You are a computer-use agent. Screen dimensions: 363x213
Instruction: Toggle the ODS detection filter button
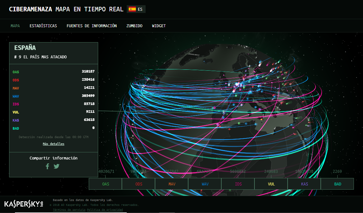click(139, 184)
